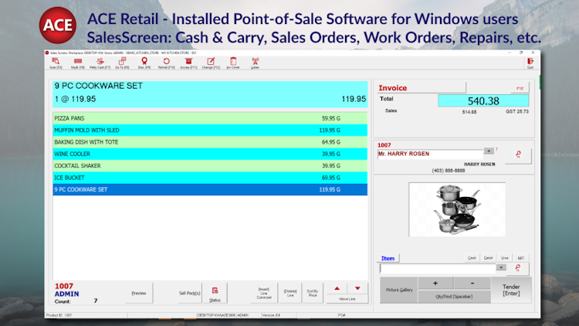This screenshot has height=326, width=579.
Task: Click the 9 PC COOKWARE SET header panel
Action: point(210,94)
